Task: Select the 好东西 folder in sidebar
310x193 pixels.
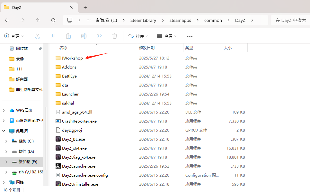Action: (x=22, y=79)
